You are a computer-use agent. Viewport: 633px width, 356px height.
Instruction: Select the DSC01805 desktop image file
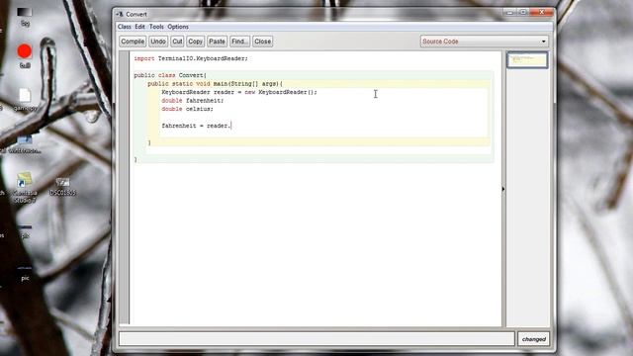pos(62,187)
